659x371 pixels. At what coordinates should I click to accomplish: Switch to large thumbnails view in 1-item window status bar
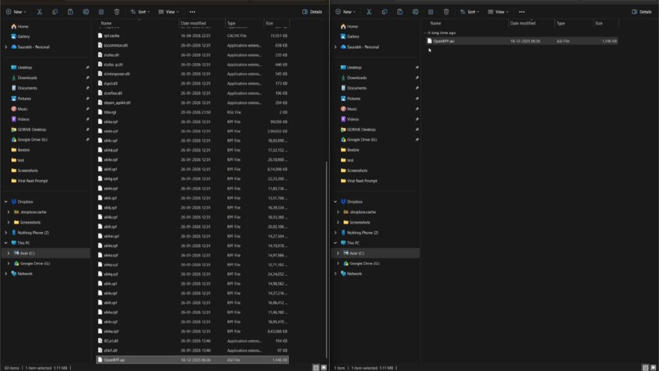pos(653,368)
